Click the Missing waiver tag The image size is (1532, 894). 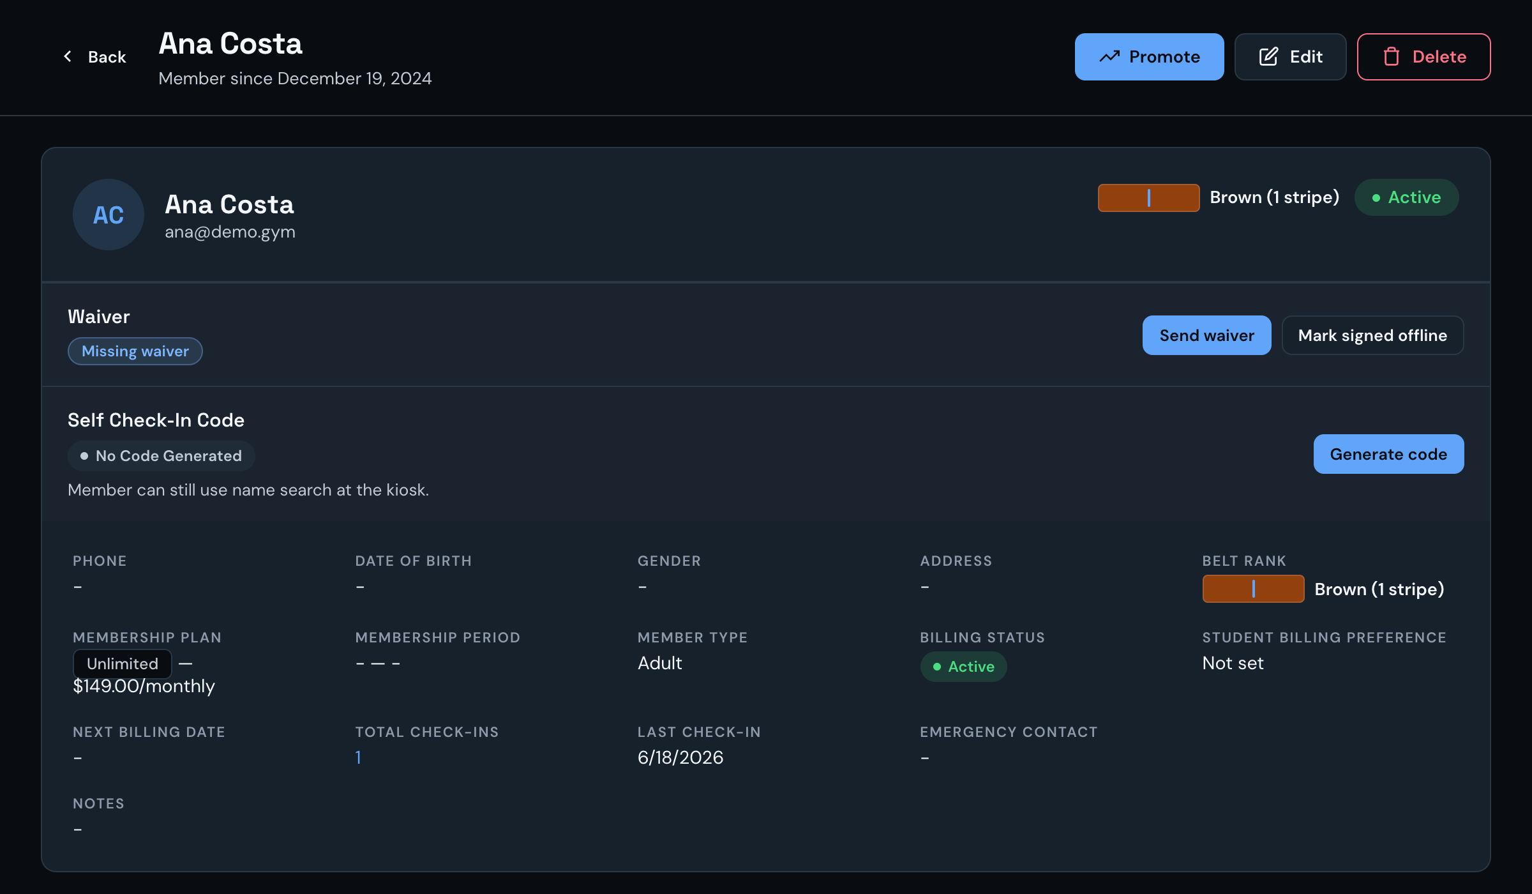coord(135,351)
